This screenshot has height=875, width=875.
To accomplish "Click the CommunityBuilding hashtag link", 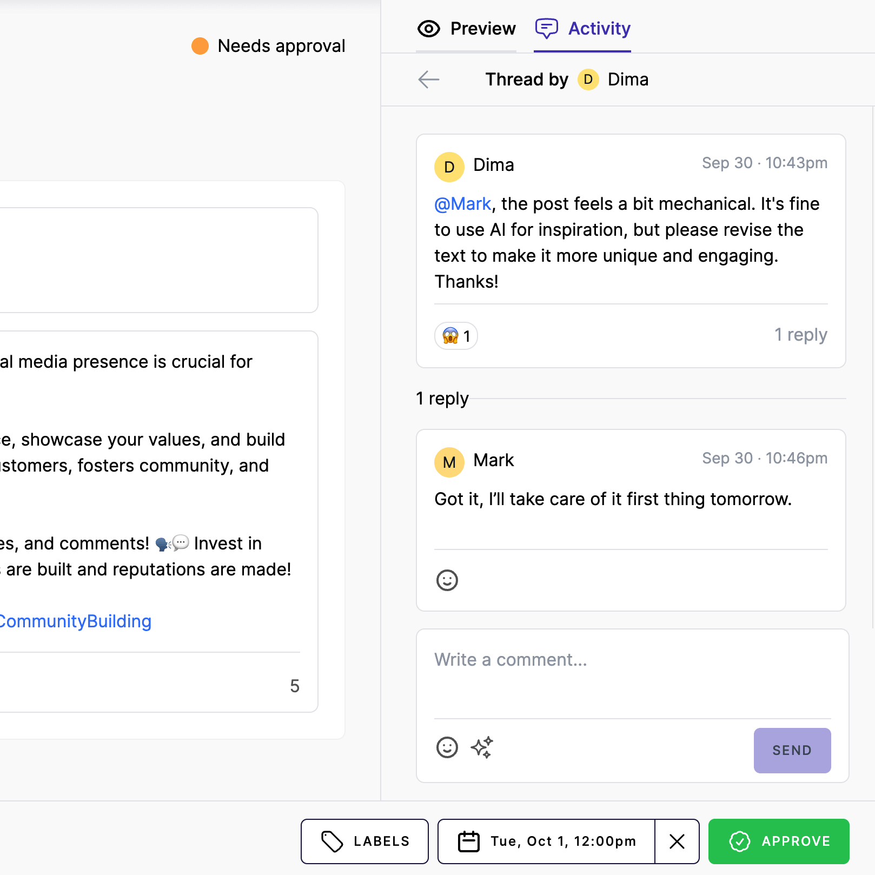I will click(x=75, y=621).
